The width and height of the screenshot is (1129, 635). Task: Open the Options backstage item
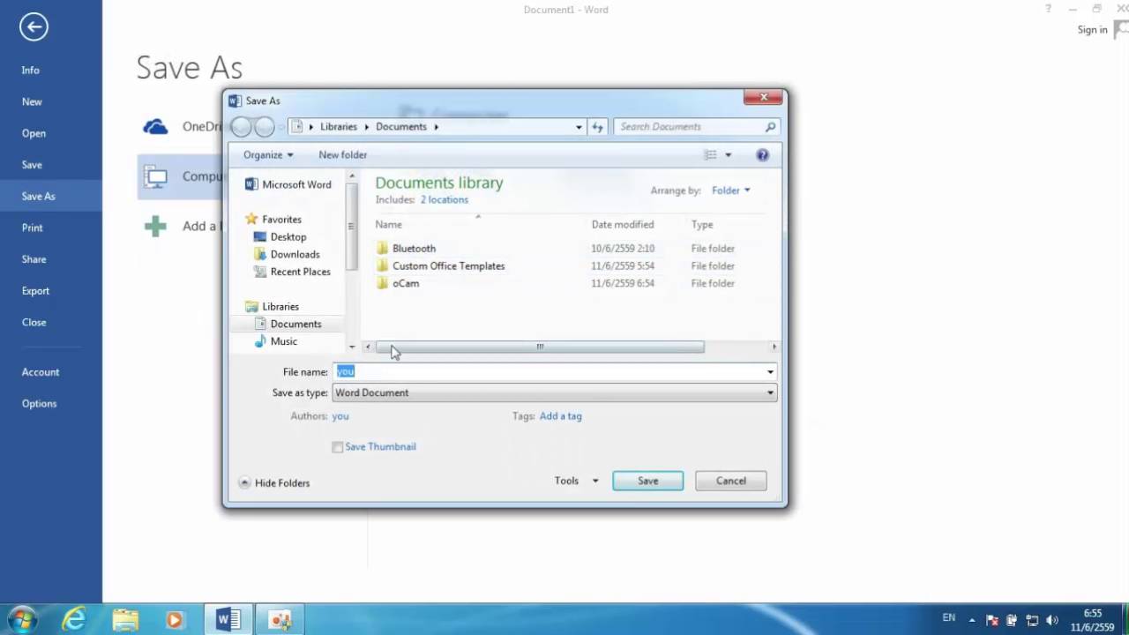coord(39,404)
